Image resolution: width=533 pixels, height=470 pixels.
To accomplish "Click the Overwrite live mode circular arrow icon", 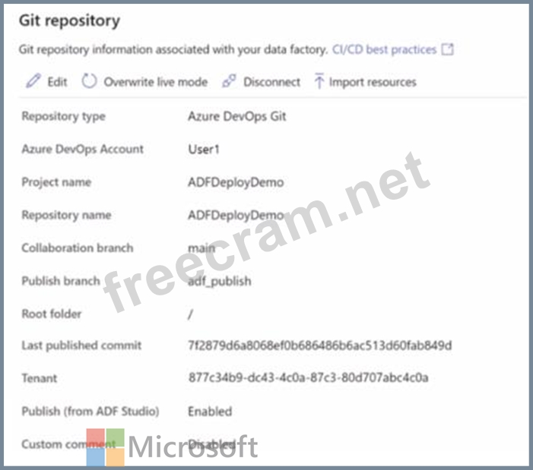I will point(90,81).
